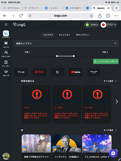The image size is (121, 161).
Task: Open チューター in the sidebar
Action: pos(6,64)
